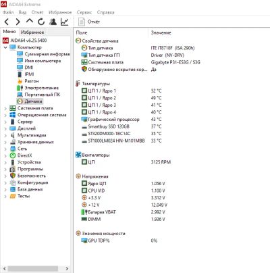The height and width of the screenshot is (273, 270).
Task: Expand the Системная плата tree node
Action: click(5, 108)
